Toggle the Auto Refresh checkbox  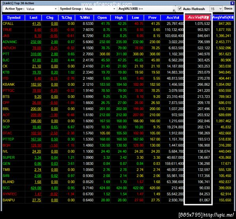coord(180,9)
